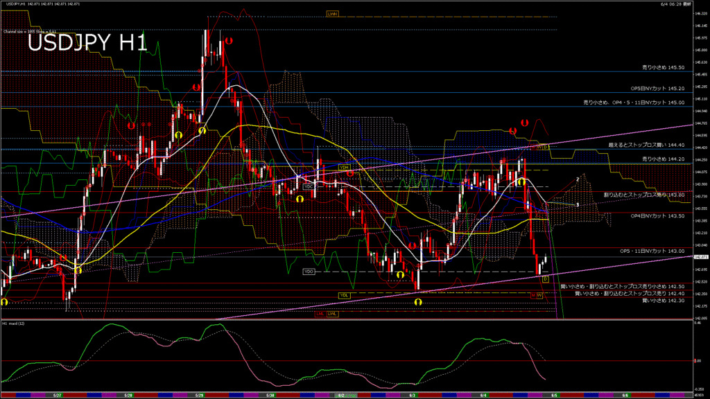
Task: Click the 146.320 price axis label
Action: coord(701,14)
